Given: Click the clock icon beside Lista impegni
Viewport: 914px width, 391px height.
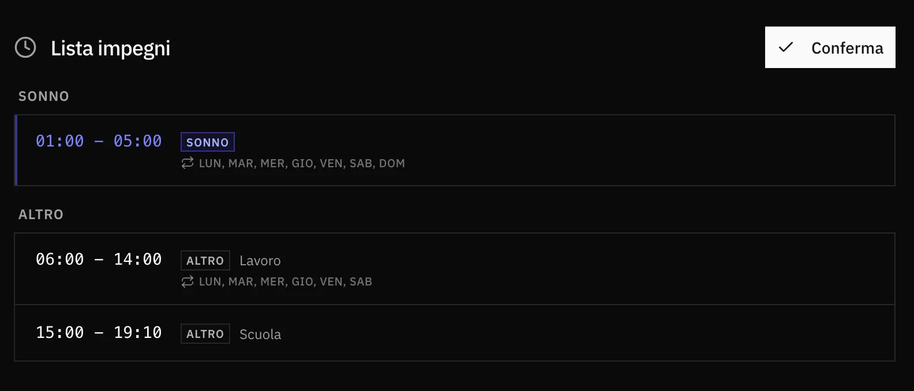Looking at the screenshot, I should (25, 48).
